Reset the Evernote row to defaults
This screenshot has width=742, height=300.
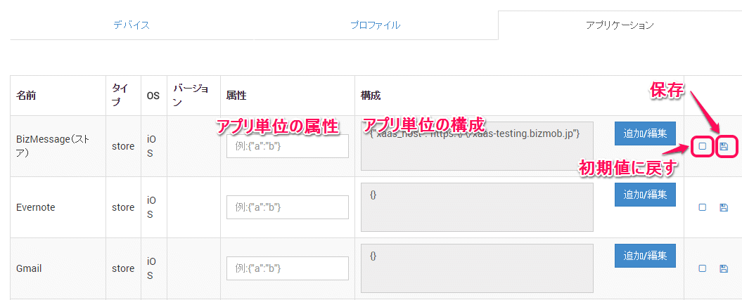click(x=702, y=207)
